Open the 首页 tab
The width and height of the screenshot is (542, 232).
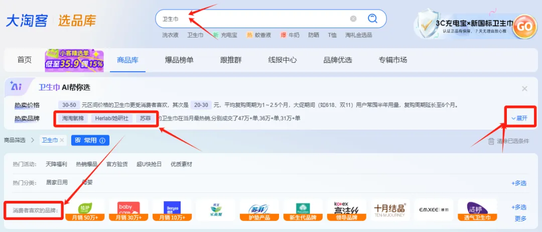25,60
